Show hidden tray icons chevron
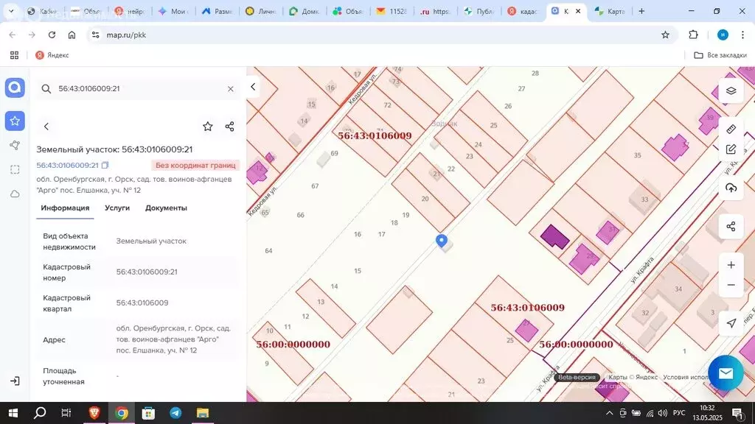Screen dimensions: 755x424 click(609, 413)
